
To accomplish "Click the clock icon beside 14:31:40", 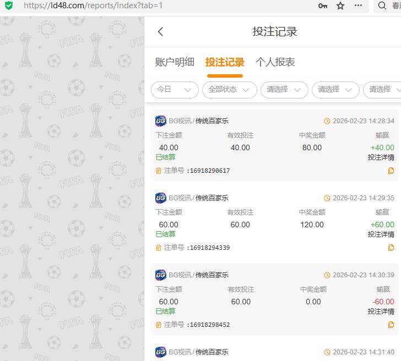I will click(327, 352).
